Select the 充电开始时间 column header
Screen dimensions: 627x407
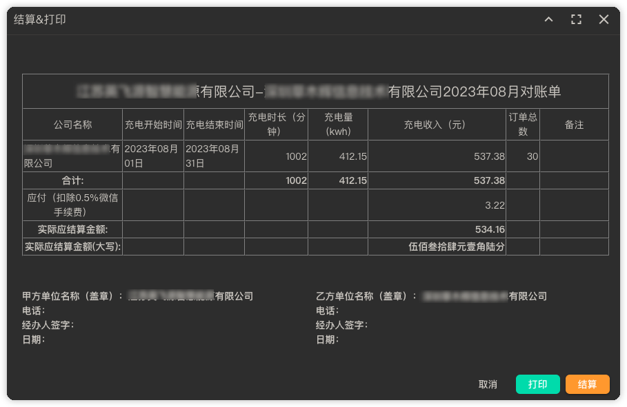(x=153, y=125)
